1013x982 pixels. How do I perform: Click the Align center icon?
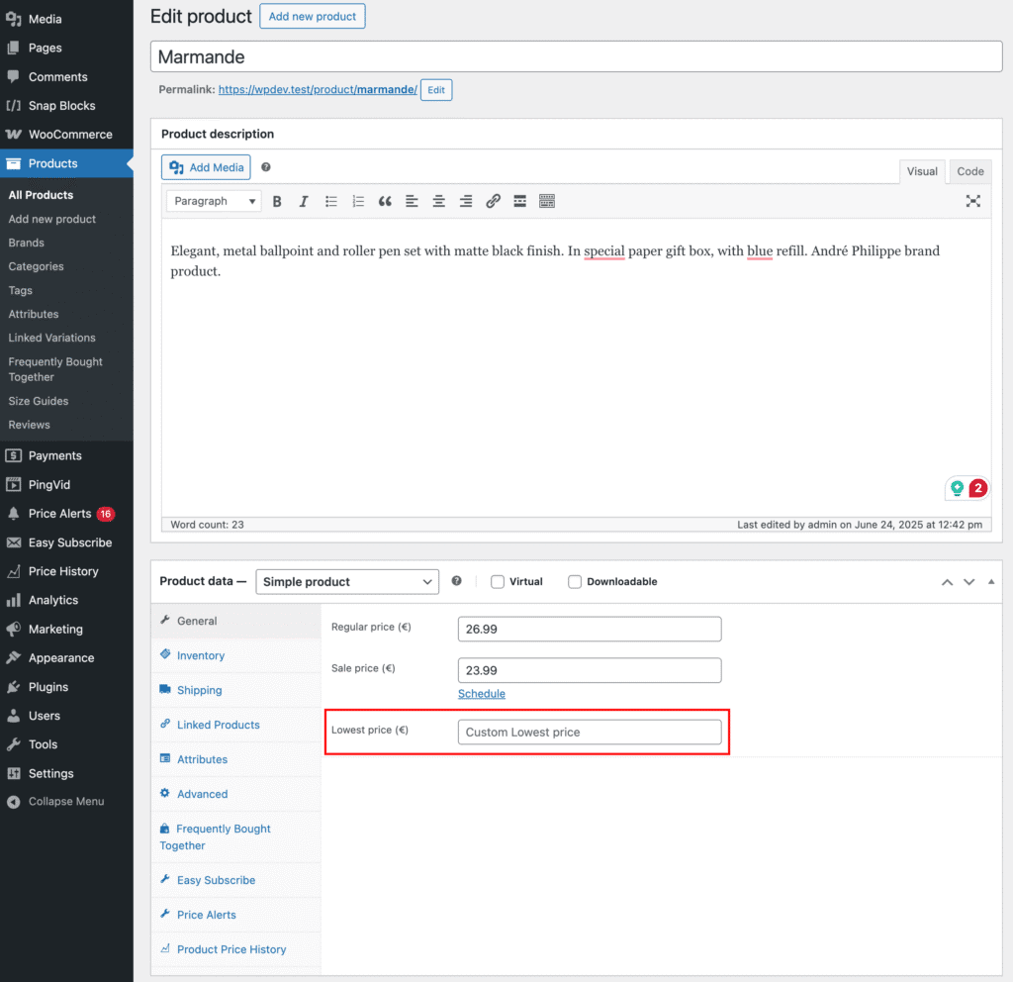point(438,201)
